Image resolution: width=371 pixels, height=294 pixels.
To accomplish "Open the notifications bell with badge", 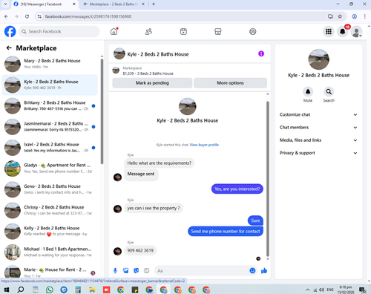I will pos(343,32).
